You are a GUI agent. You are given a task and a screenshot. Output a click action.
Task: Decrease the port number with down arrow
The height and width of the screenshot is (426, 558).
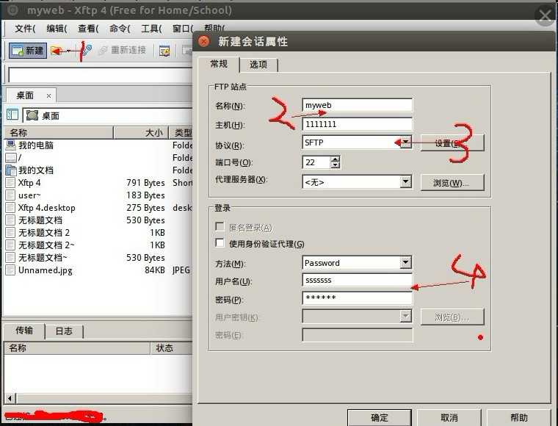click(336, 165)
